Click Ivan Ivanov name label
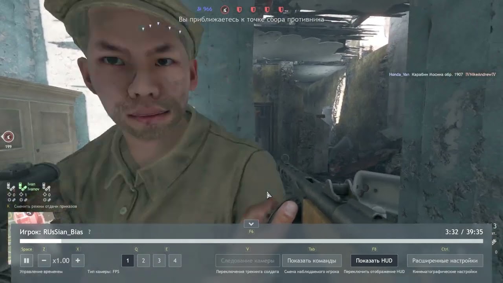The width and height of the screenshot is (503, 283). [33, 187]
